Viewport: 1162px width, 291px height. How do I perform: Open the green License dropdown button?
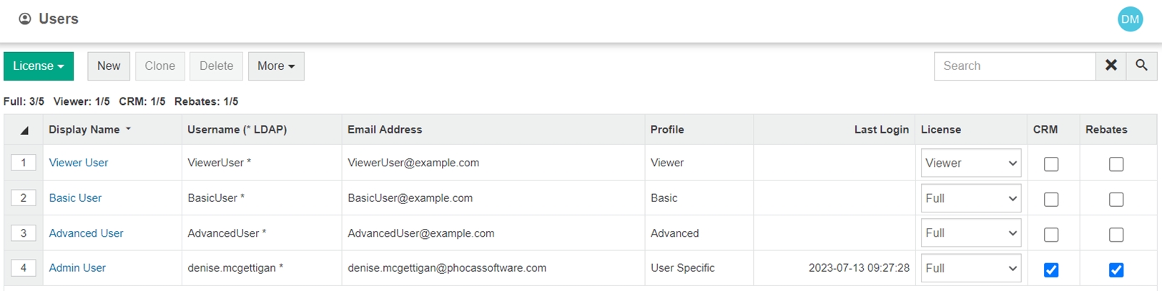point(39,66)
